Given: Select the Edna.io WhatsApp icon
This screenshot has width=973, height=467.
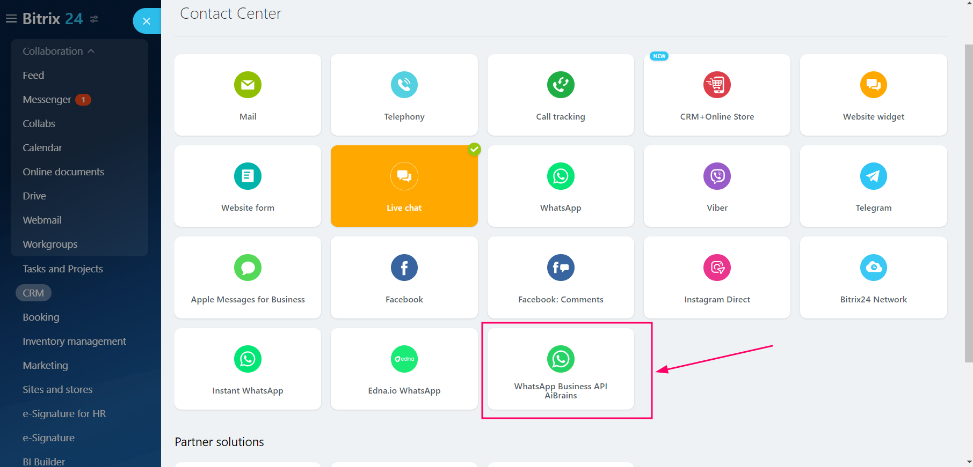Looking at the screenshot, I should click(404, 359).
